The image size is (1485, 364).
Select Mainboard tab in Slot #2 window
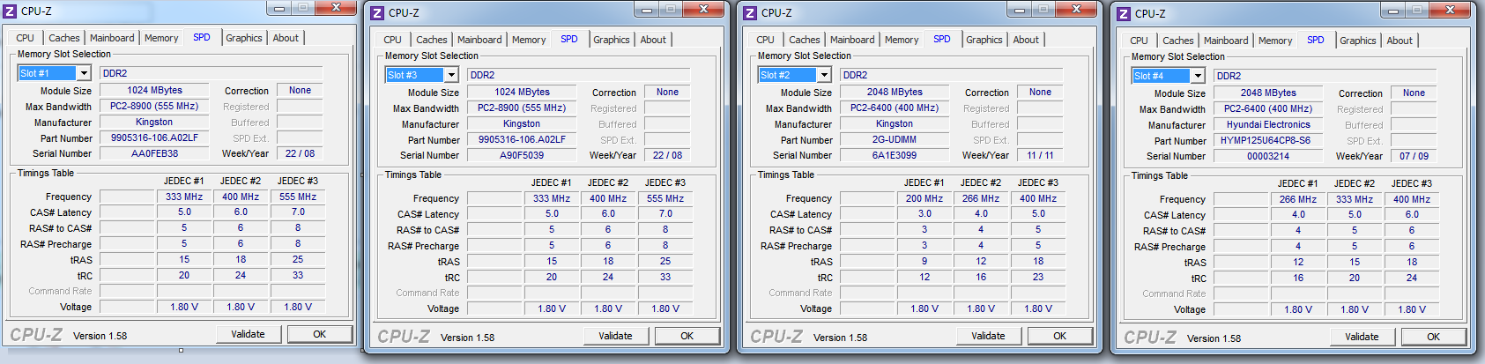[852, 40]
